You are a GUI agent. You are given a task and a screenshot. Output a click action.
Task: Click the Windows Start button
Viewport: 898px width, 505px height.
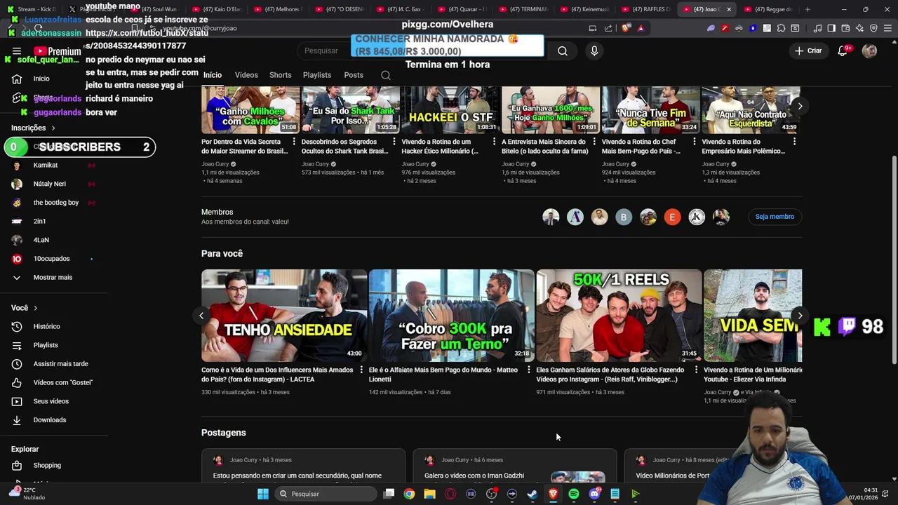pos(263,494)
